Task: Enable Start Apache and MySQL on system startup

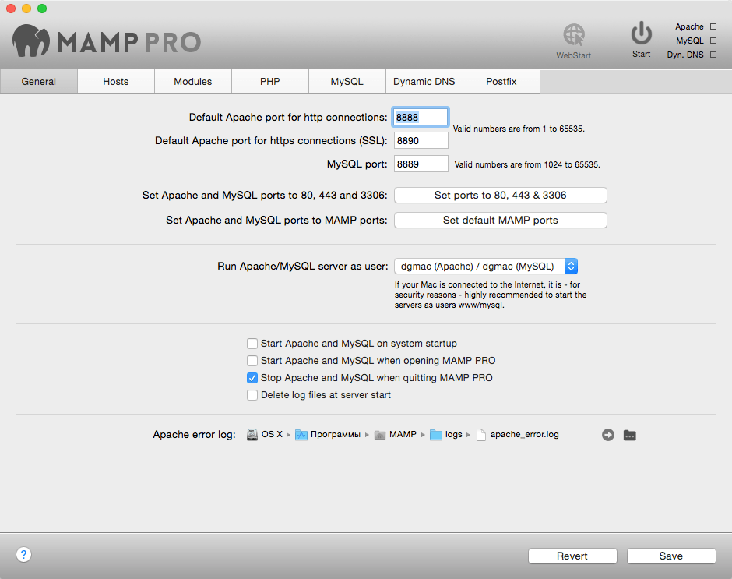Action: click(x=252, y=344)
